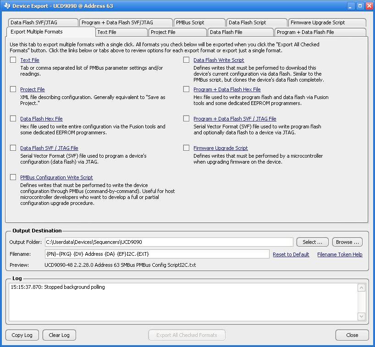Switch to the PMBus Script tab

pos(199,22)
